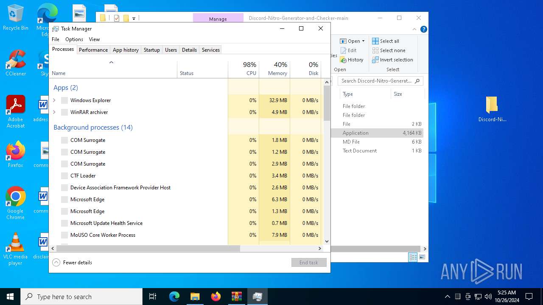Click the volume icon in system tray

pyautogui.click(x=488, y=297)
